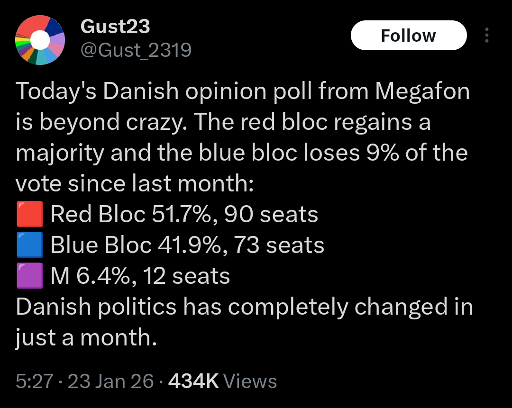Click the line mentioning Megafon poll
512x408 pixels.
243,91
